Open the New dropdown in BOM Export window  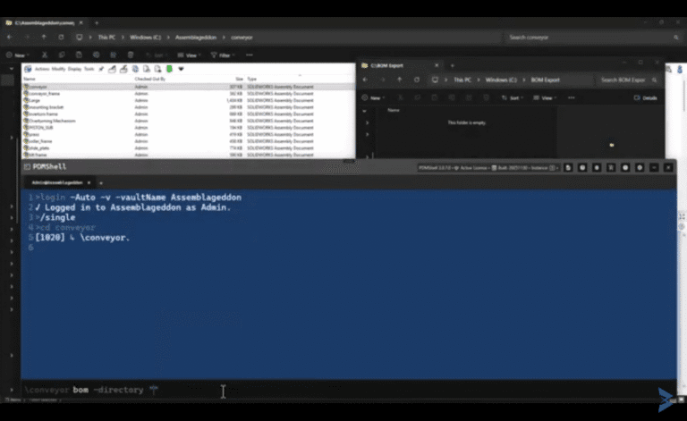373,98
